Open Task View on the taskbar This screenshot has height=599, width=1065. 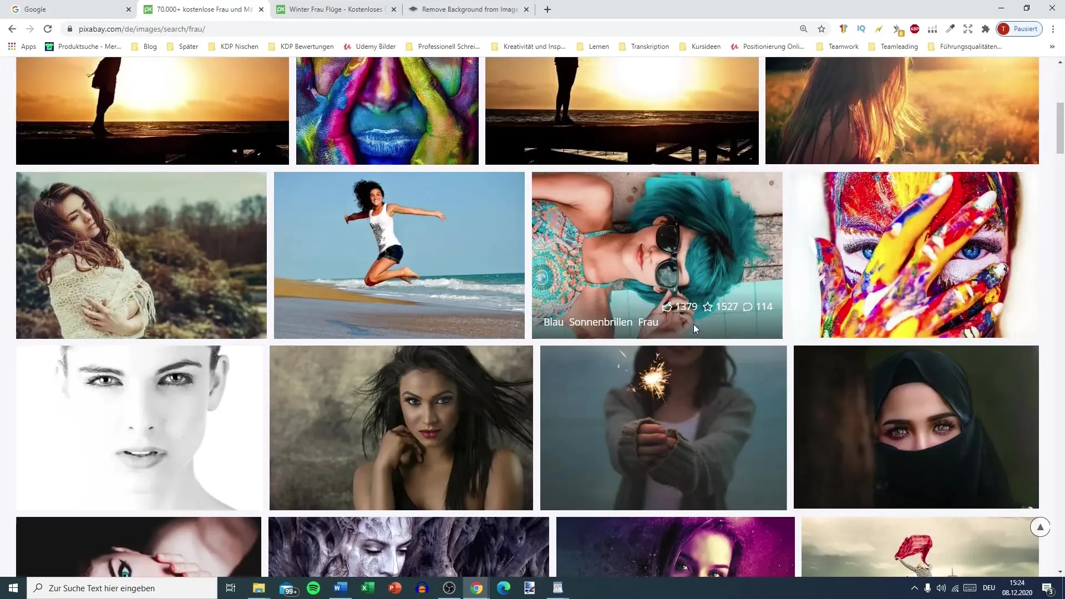point(231,588)
